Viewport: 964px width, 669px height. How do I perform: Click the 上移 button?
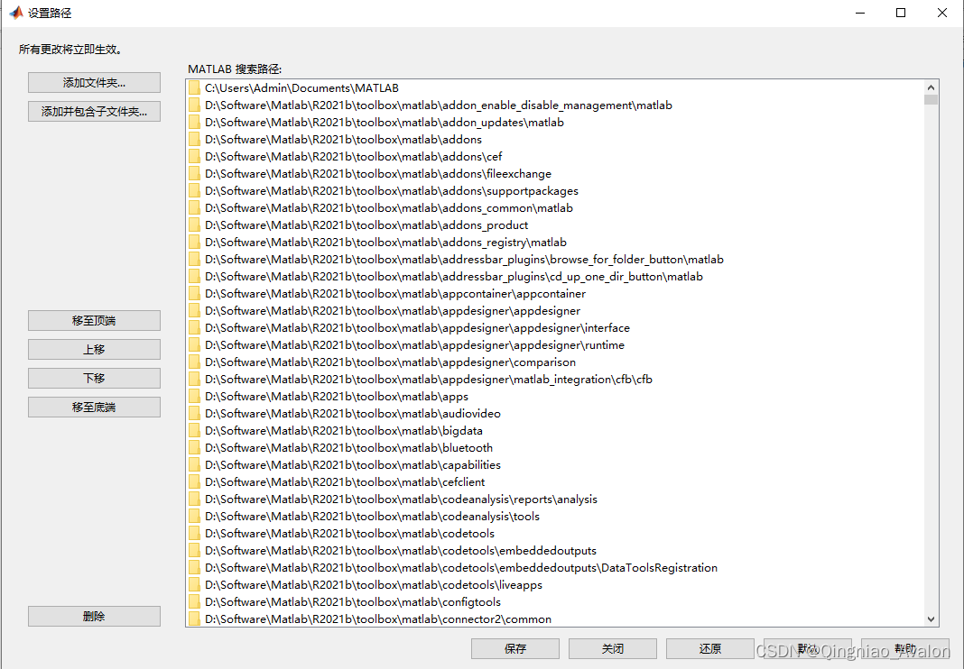pyautogui.click(x=94, y=349)
